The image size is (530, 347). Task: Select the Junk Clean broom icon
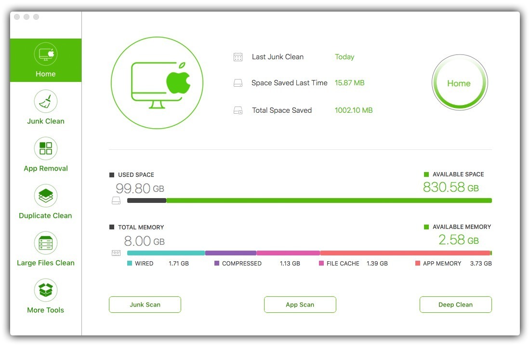46,101
